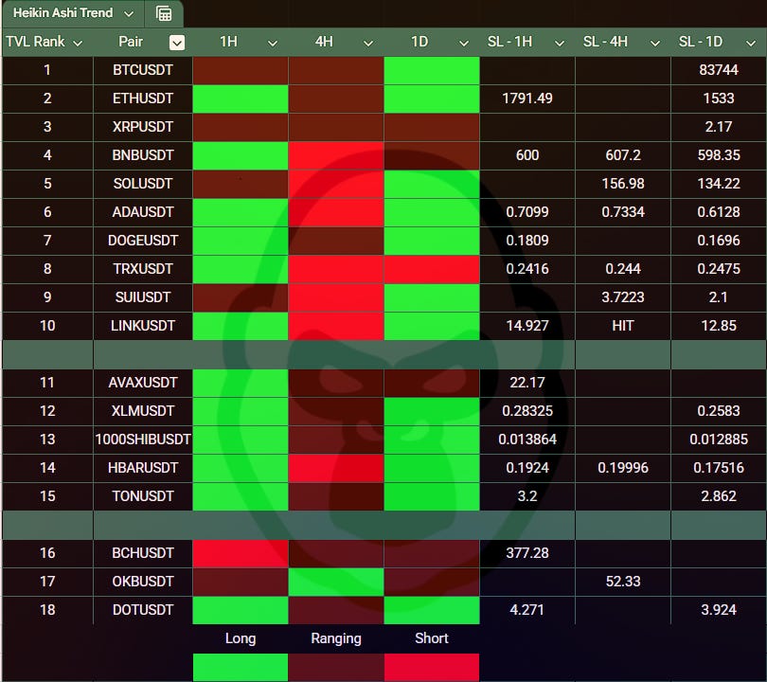
Task: Select the SOLUSDT pair cell
Action: click(x=143, y=184)
